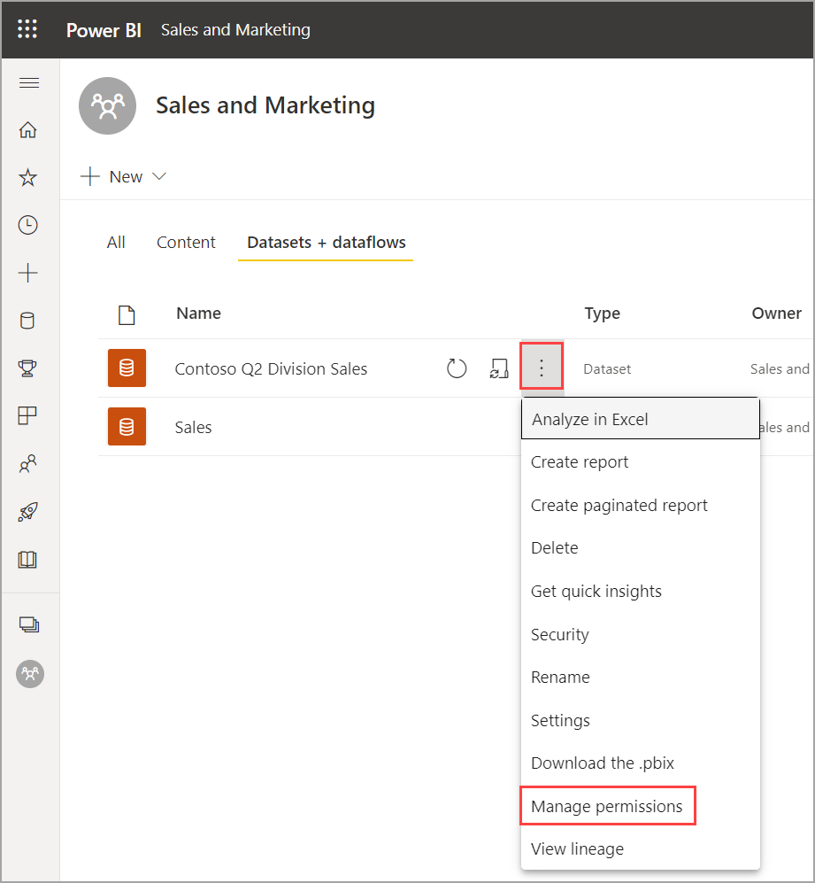Refresh the Contoso Q2 Division Sales dataset

457,368
